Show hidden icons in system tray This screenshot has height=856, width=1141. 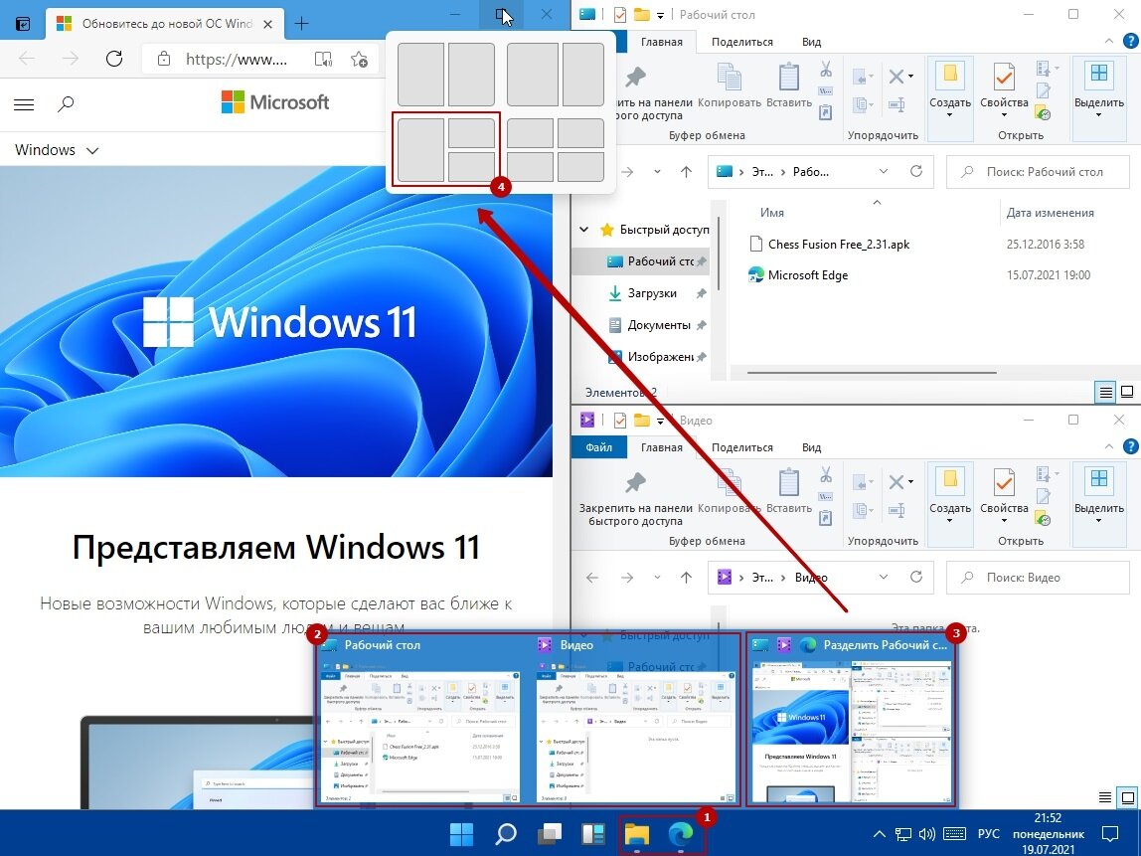coord(879,834)
